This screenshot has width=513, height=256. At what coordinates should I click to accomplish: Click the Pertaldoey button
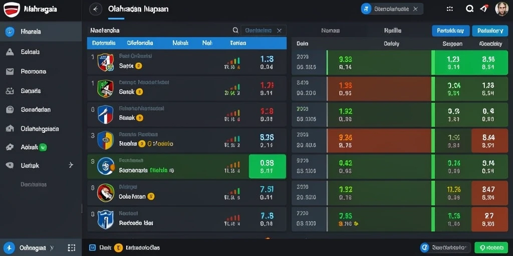pos(450,30)
